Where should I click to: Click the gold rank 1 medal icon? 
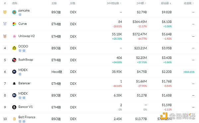tap(5, 12)
